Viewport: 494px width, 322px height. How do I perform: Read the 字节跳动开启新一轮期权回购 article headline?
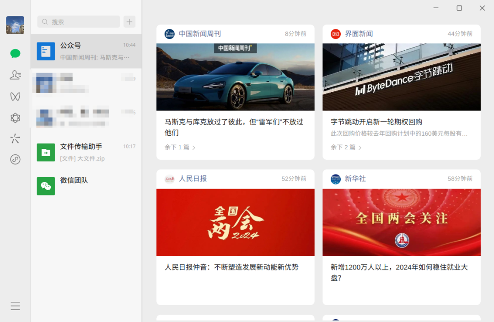[376, 121]
